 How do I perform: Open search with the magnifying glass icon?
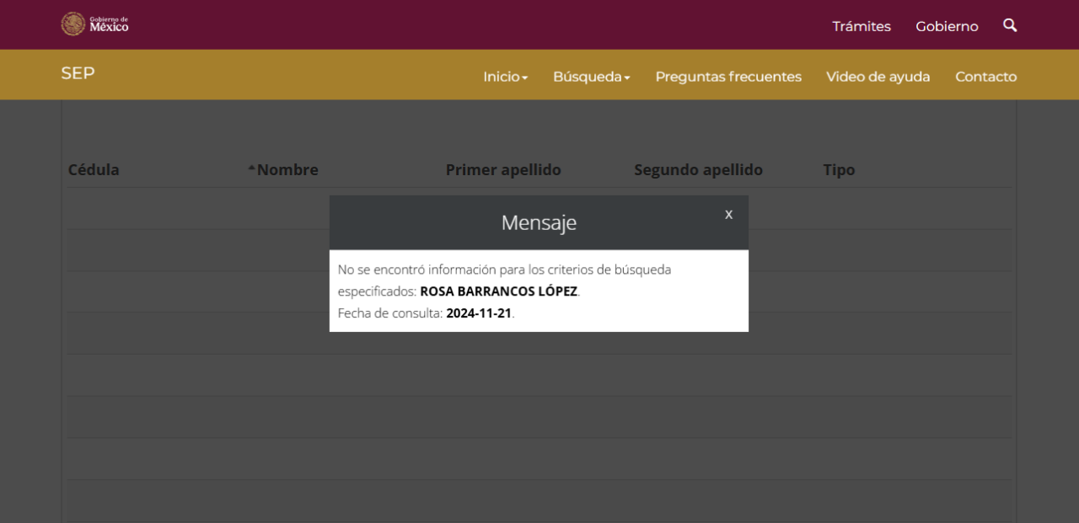click(1009, 25)
